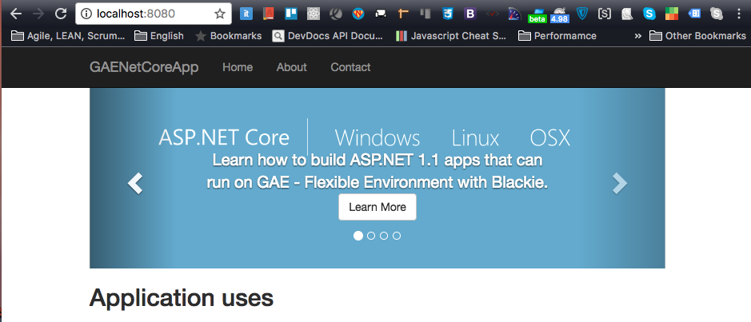
Task: Switch to the second carousel slide dot
Action: pos(371,236)
